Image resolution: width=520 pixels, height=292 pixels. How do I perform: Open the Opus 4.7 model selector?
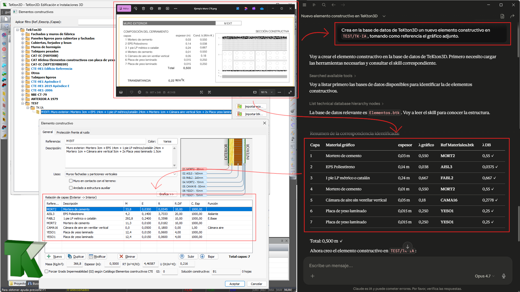(485, 276)
